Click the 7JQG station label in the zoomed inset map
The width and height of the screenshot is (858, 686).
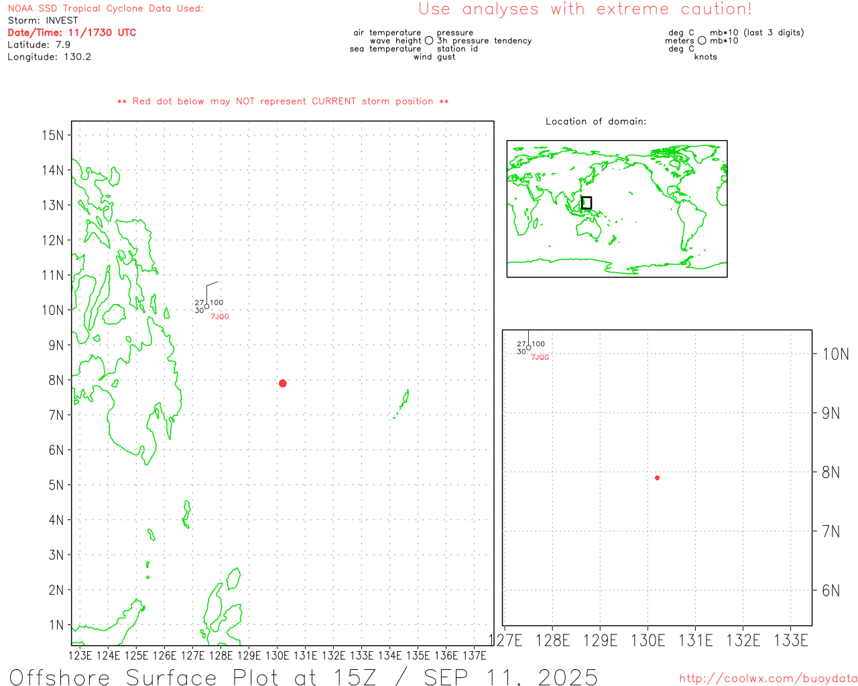click(540, 358)
